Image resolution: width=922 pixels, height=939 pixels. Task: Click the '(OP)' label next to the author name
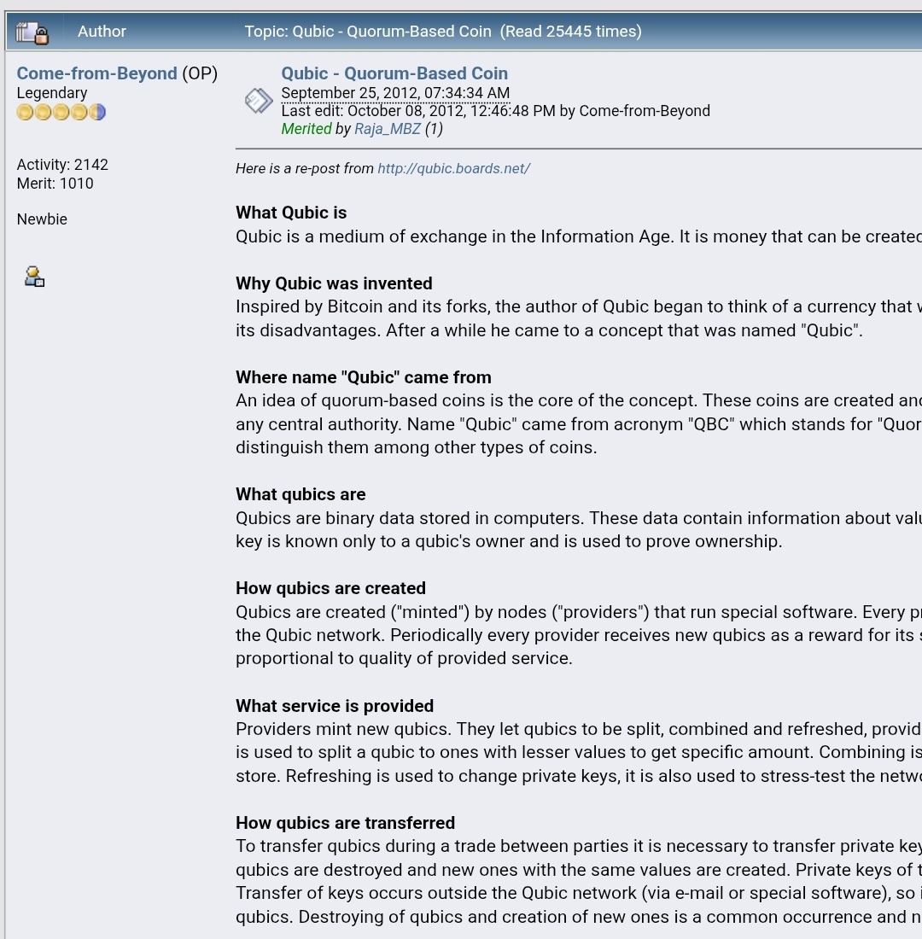(x=200, y=73)
